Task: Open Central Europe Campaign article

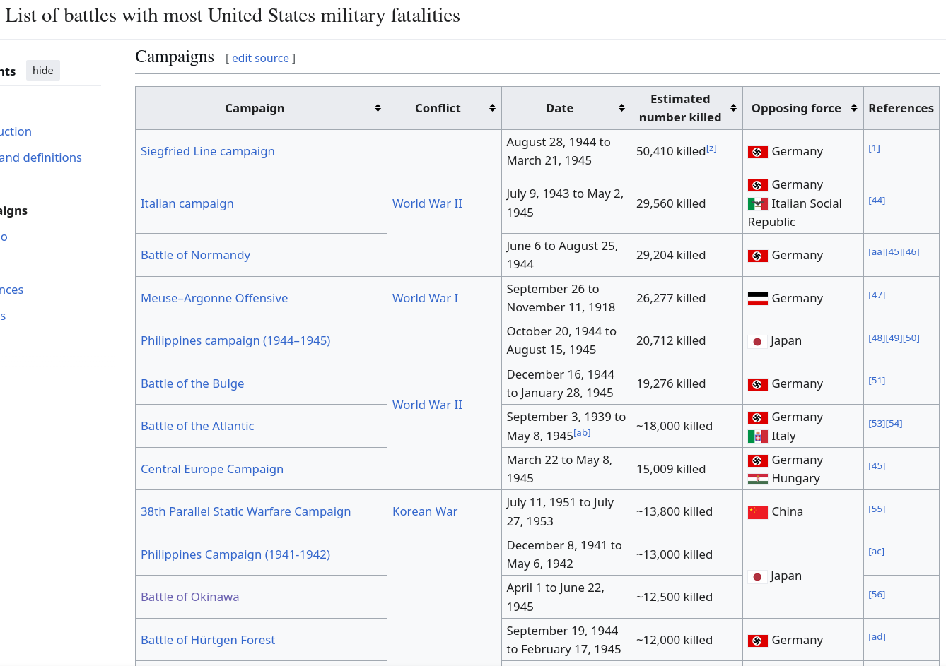Action: [x=212, y=469]
